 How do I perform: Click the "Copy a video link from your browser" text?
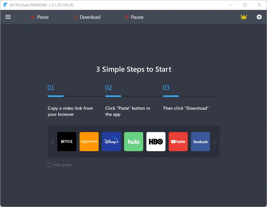pyautogui.click(x=70, y=111)
